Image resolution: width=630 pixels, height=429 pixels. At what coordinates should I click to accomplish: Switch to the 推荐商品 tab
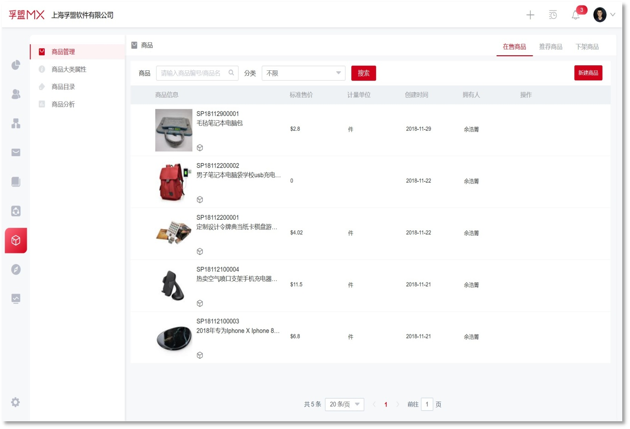[x=551, y=47]
